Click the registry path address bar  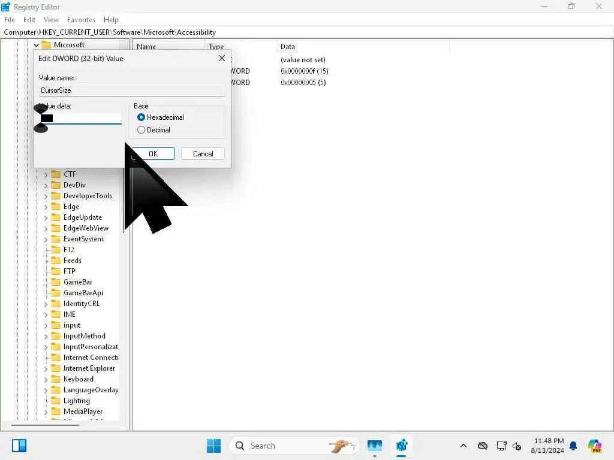click(307, 32)
